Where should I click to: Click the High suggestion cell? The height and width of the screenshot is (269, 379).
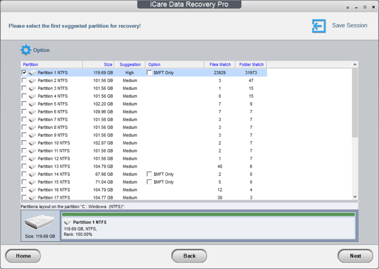tap(129, 73)
